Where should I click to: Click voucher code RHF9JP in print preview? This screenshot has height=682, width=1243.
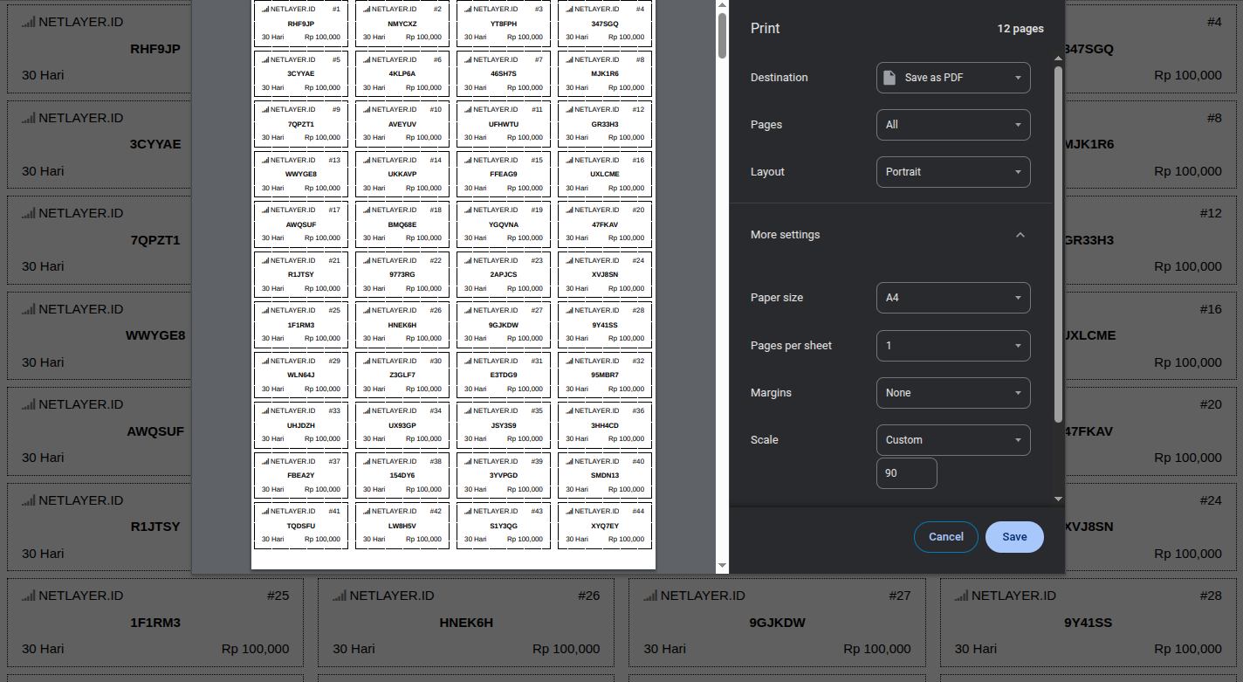pos(300,24)
